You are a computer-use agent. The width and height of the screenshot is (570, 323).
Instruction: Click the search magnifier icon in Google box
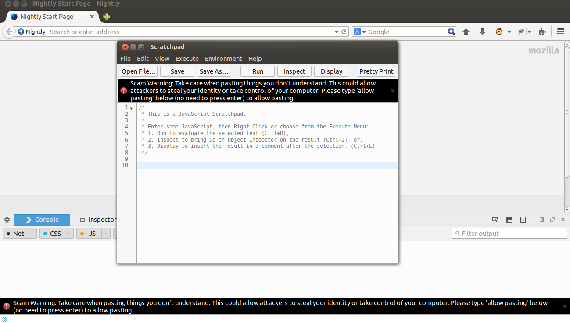click(x=452, y=32)
